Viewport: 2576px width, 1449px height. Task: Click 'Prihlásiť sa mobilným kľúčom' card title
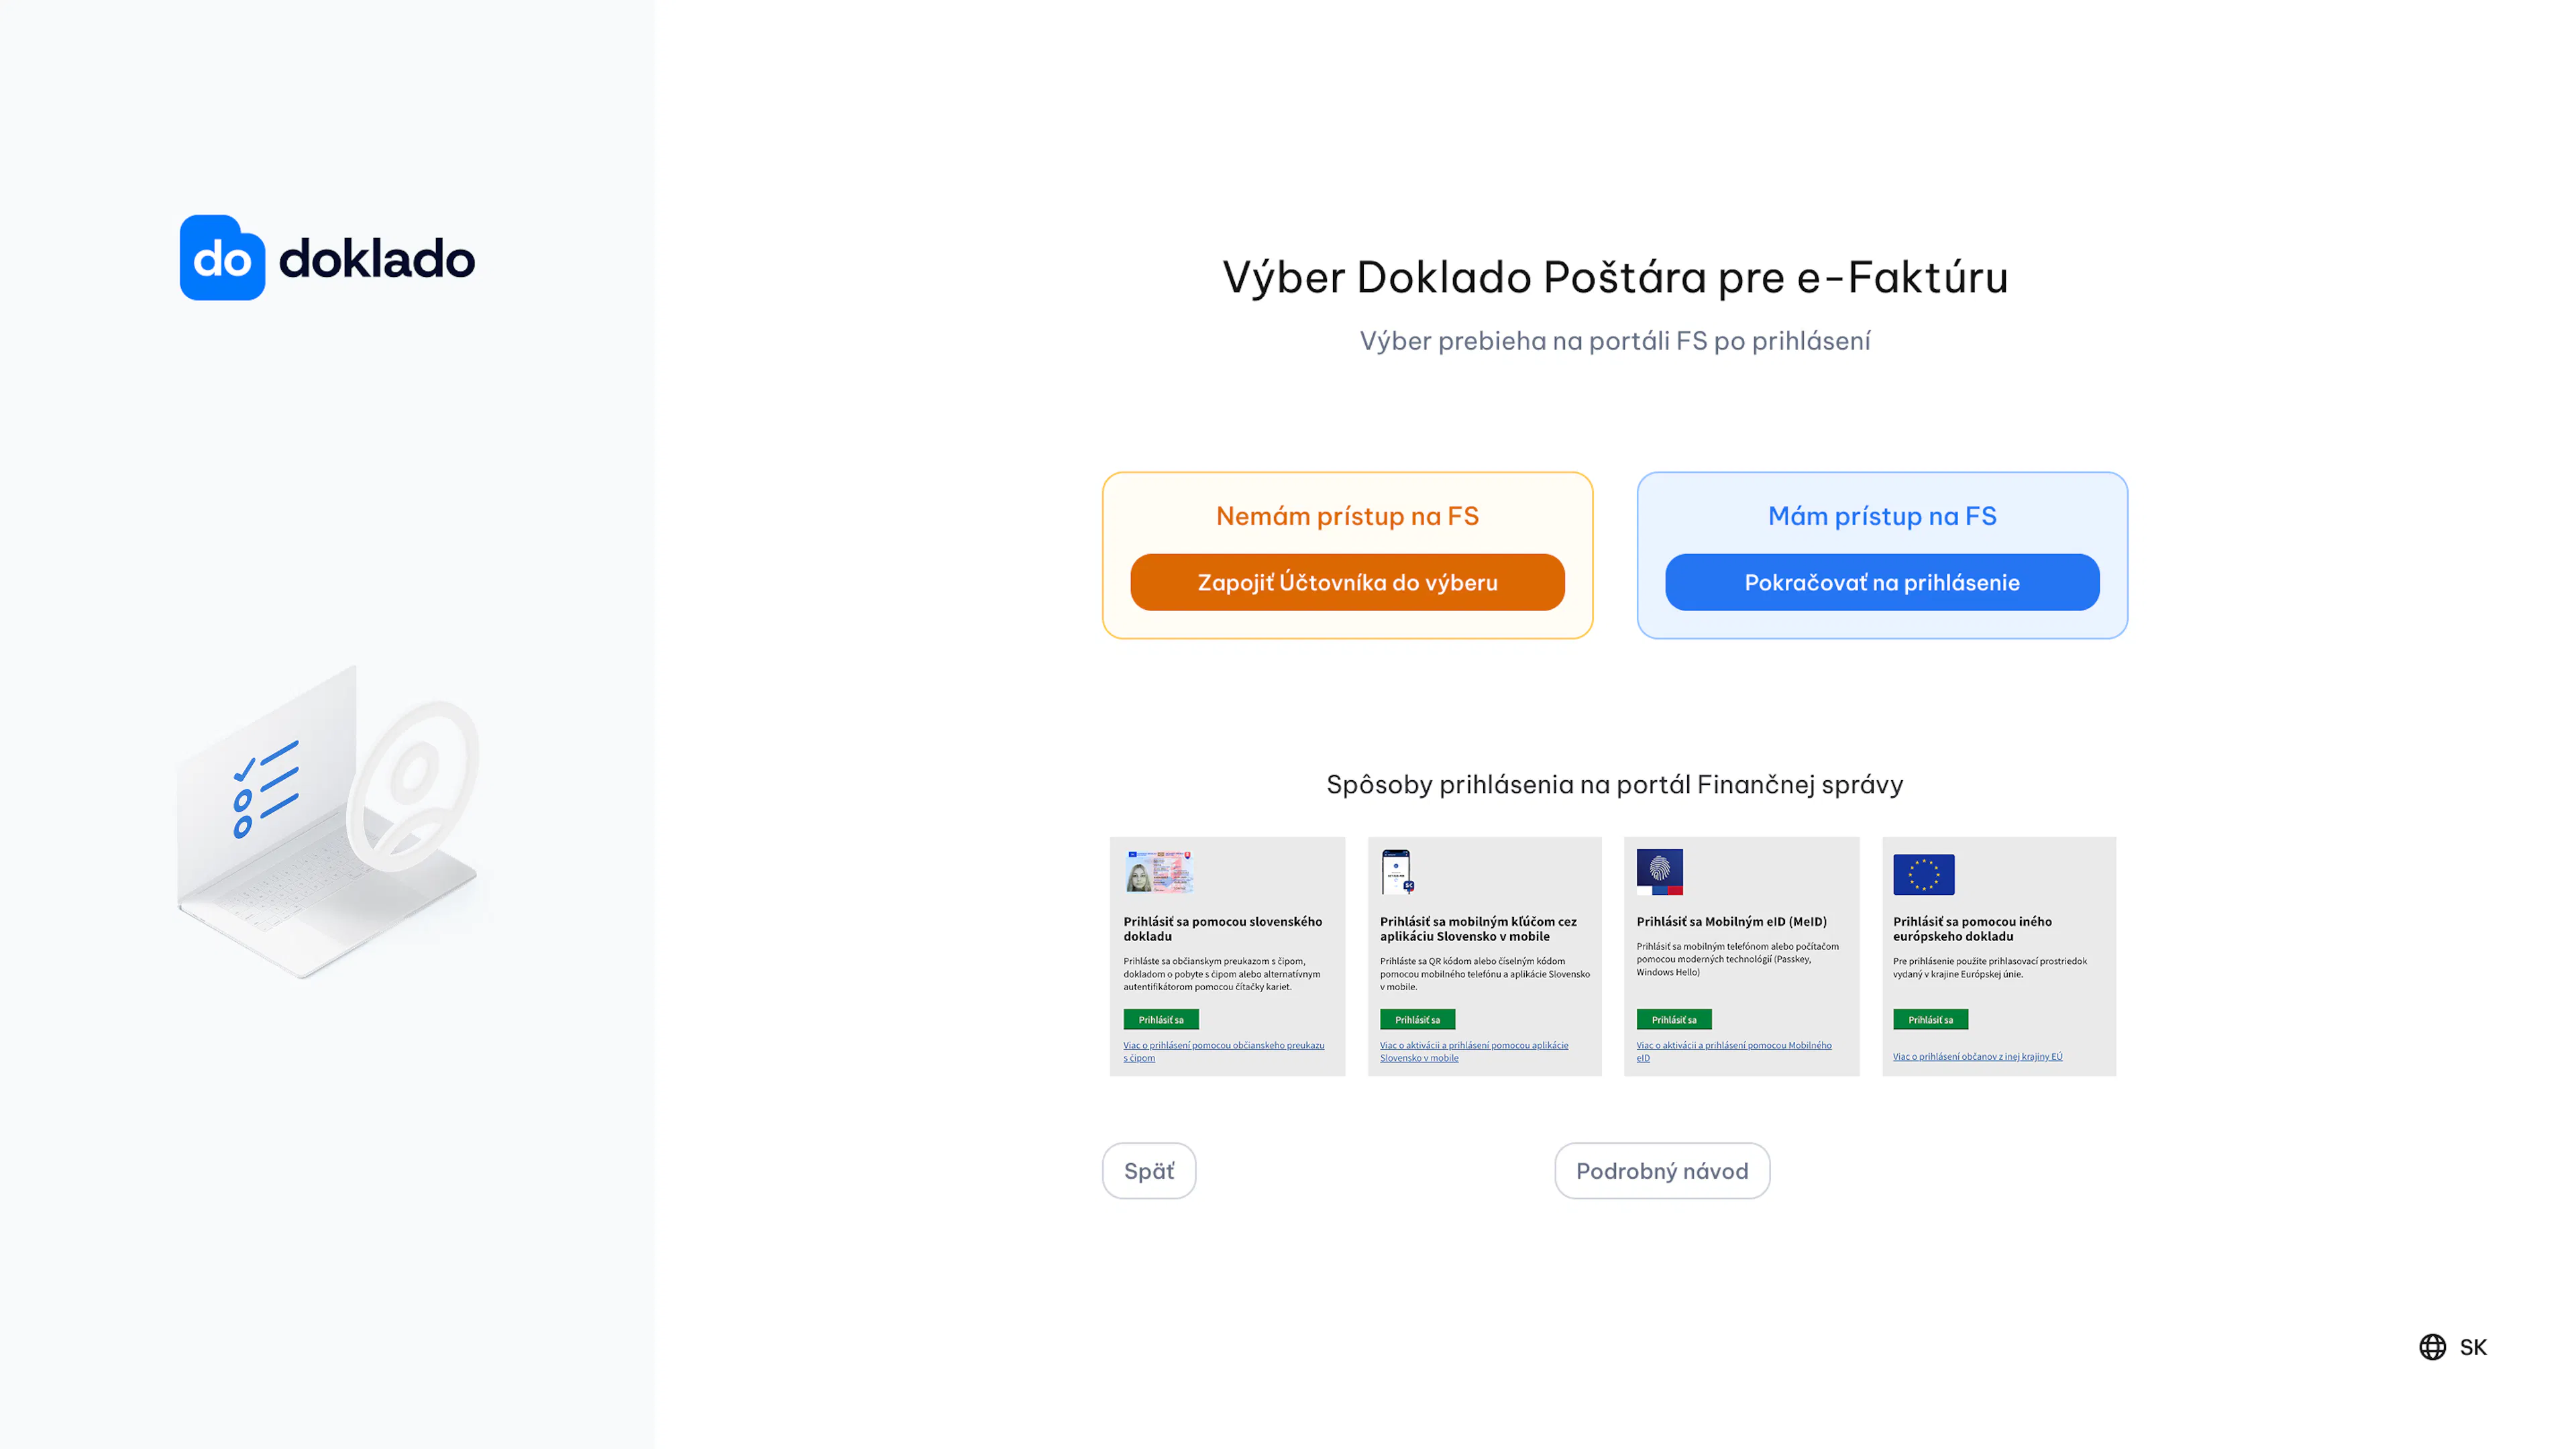pyautogui.click(x=1479, y=929)
